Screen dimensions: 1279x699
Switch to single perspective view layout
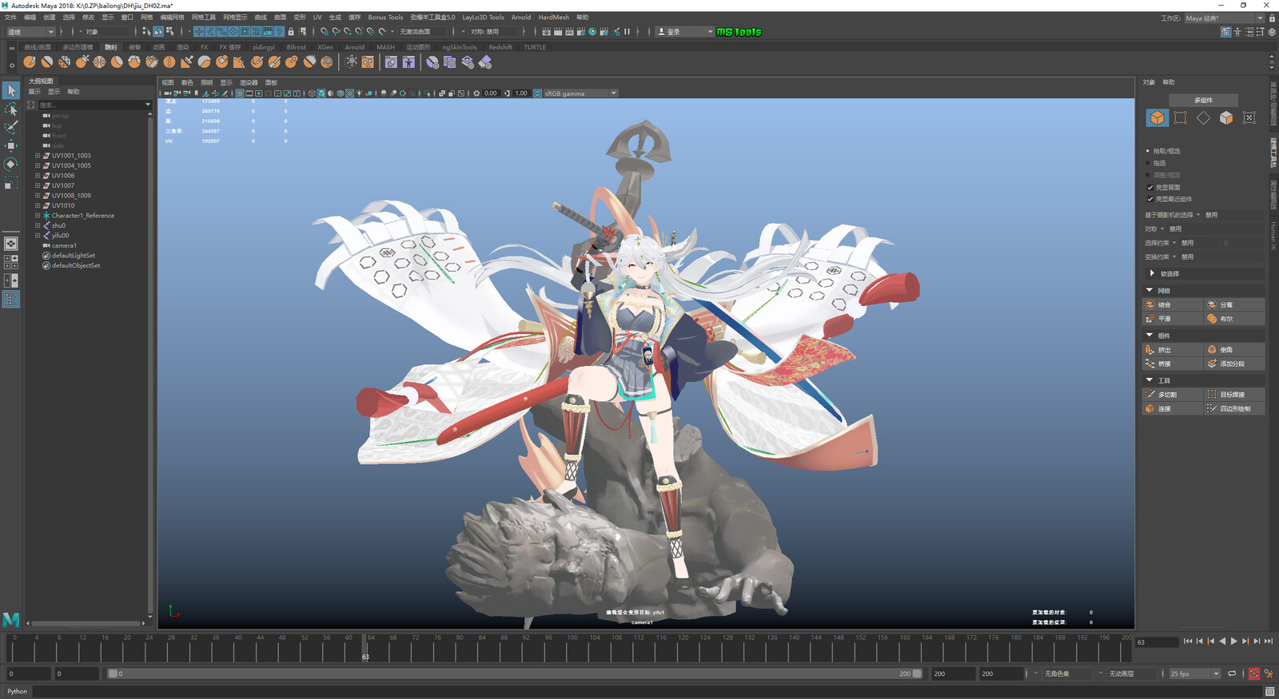click(11, 244)
